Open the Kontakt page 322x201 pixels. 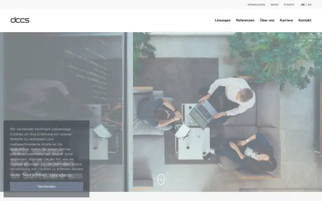point(305,20)
